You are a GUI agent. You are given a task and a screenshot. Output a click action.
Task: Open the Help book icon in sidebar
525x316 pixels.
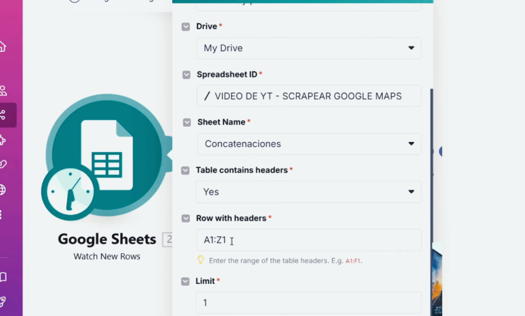pyautogui.click(x=3, y=277)
